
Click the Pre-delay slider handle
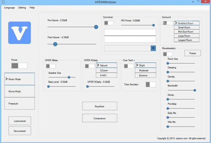168,108
